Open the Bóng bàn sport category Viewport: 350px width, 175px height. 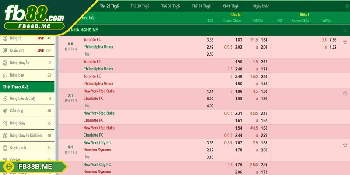click(27, 75)
